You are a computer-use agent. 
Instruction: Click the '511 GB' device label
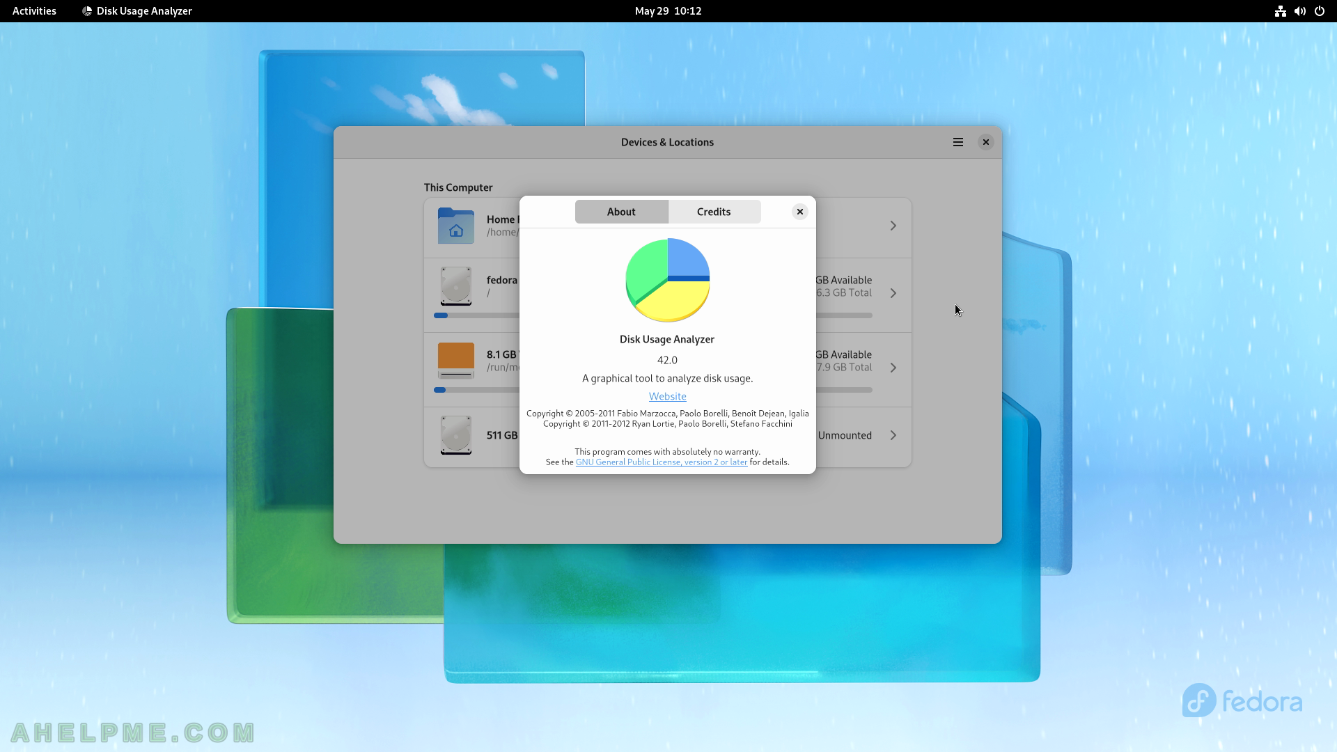501,435
